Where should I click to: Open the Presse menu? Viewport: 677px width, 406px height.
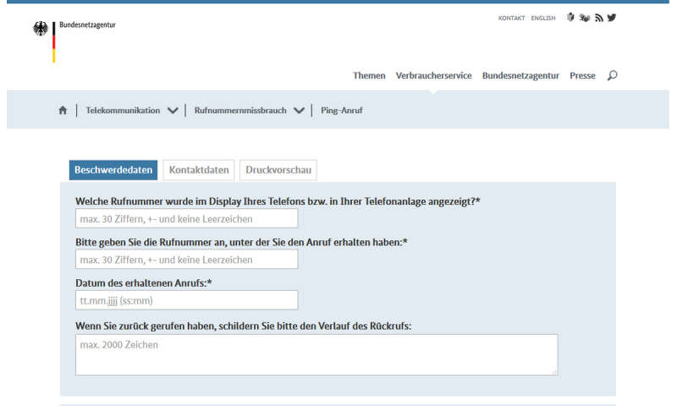click(582, 75)
